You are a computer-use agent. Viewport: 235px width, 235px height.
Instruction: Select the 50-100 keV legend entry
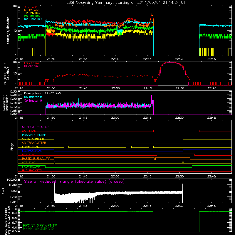pyautogui.click(x=33, y=19)
